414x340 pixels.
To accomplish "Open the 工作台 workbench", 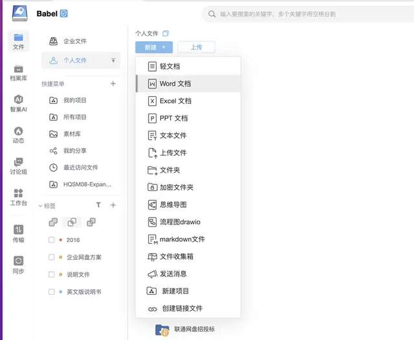I will coord(18,198).
